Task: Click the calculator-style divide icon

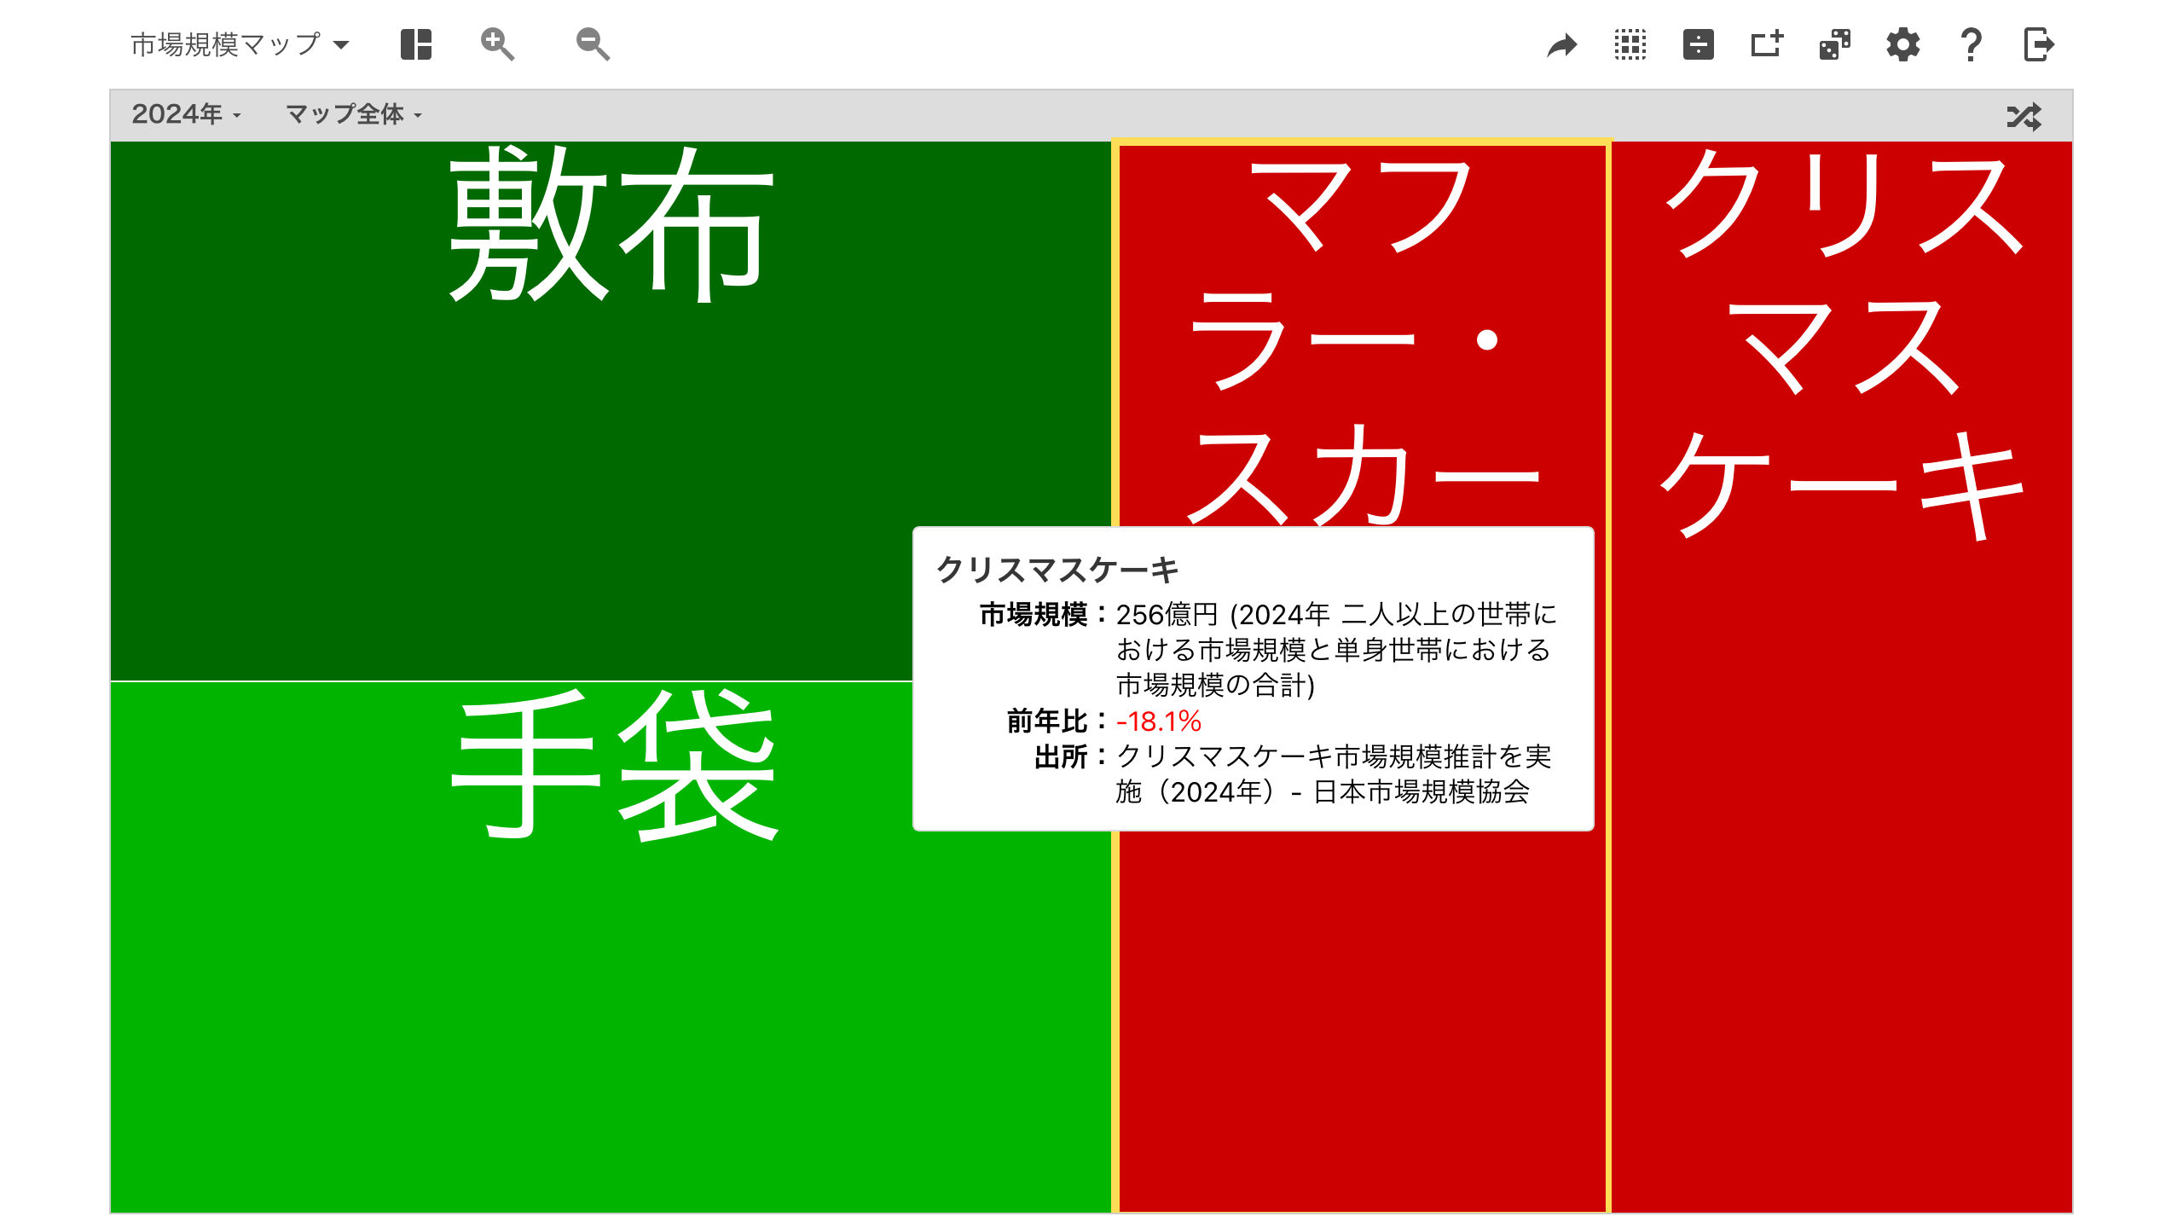Action: pos(1699,44)
